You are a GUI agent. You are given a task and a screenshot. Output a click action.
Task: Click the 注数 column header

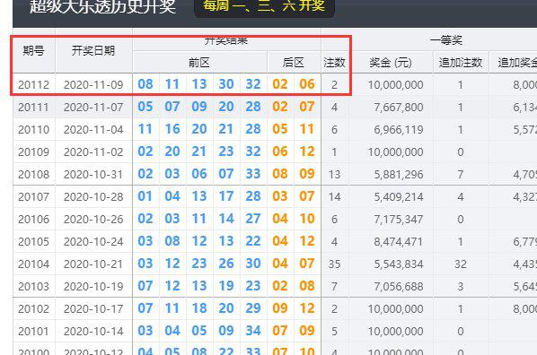point(334,63)
